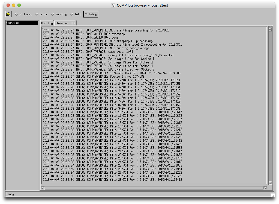This screenshot has height=204, width=279.
Task: Open a log file using the folder icon
Action: pyautogui.click(x=8, y=14)
